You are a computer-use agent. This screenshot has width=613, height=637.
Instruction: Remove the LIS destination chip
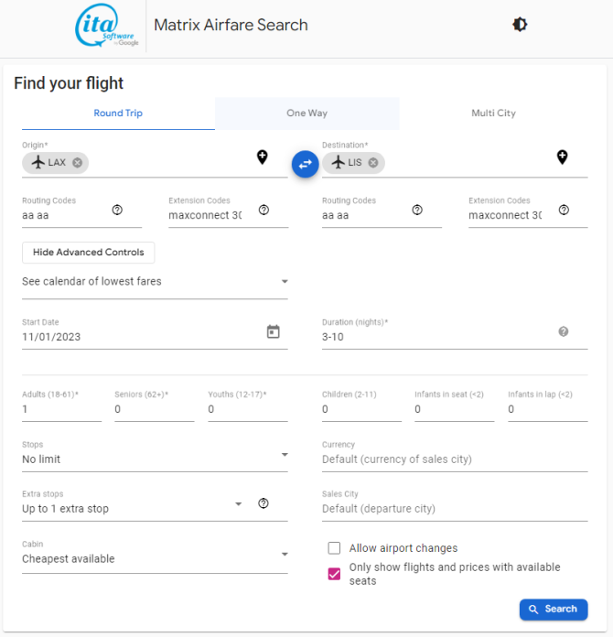point(373,163)
